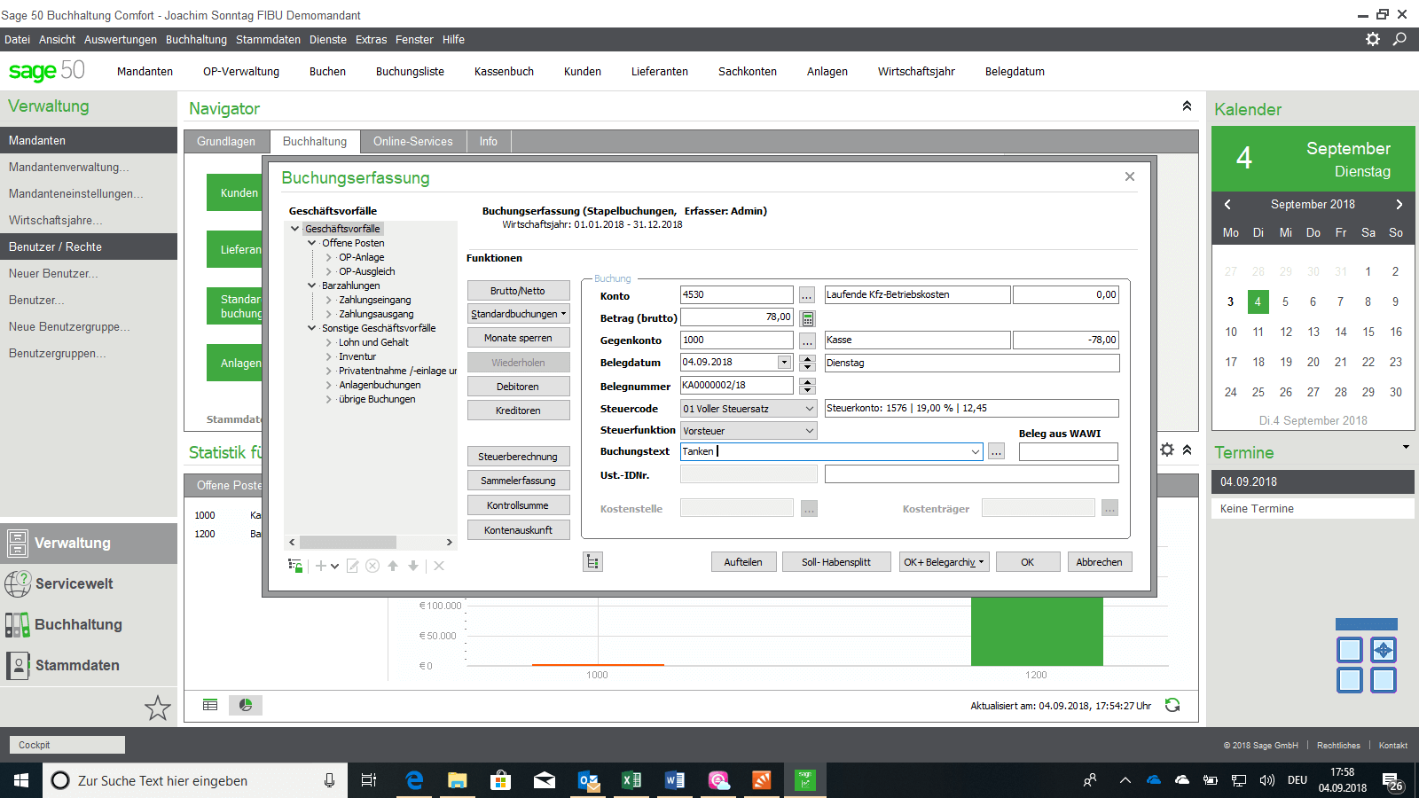
Task: Open the Servicewelt section
Action: pyautogui.click(x=74, y=583)
